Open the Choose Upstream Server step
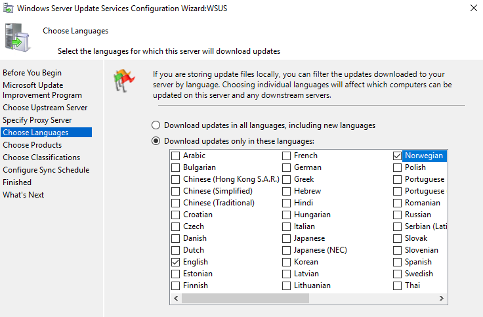The height and width of the screenshot is (317, 483). 45,108
